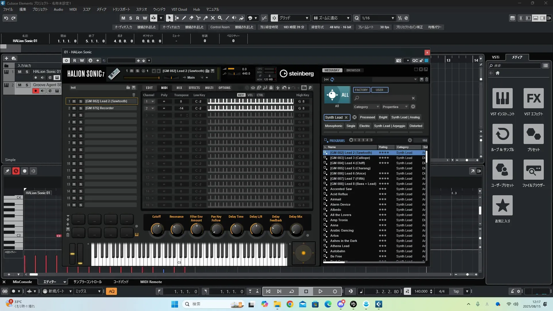The image size is (553, 311).
Task: Mute slot 2 GM 075 Recorder
Action: click(x=74, y=108)
